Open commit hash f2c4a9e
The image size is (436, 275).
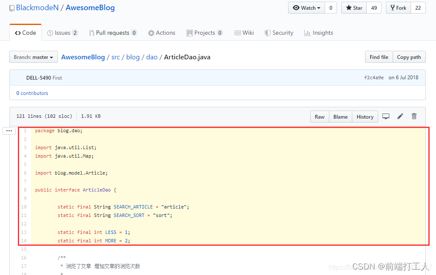pyautogui.click(x=374, y=78)
